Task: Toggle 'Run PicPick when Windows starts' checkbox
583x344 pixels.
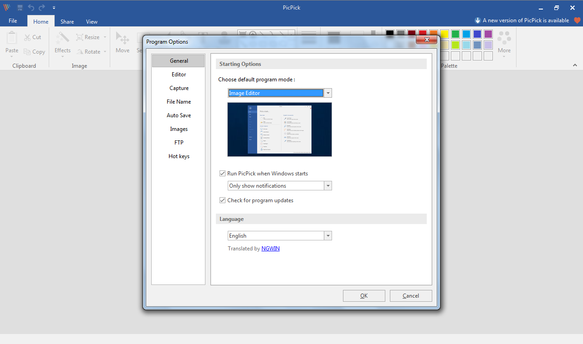Action: [223, 174]
